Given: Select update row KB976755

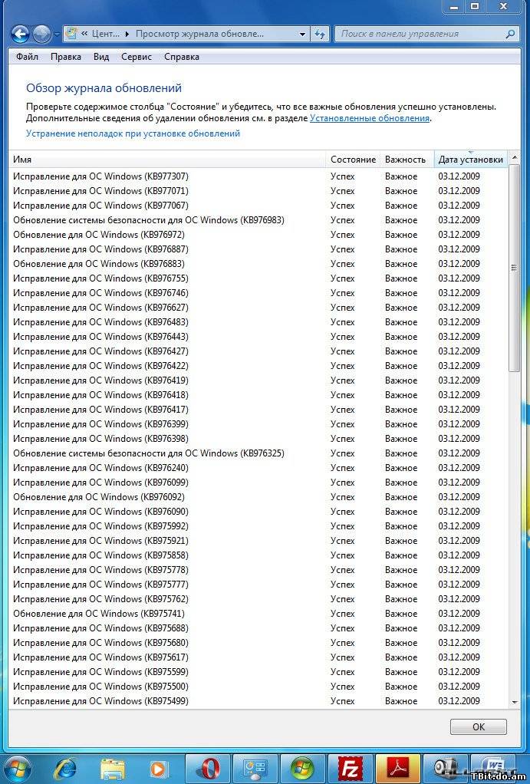Looking at the screenshot, I should pyautogui.click(x=258, y=278).
